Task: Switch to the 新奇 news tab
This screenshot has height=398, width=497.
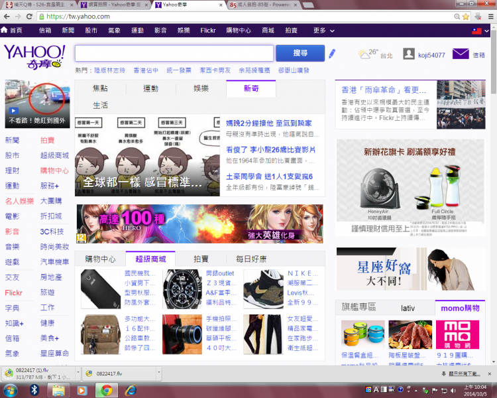Action: 251,88
